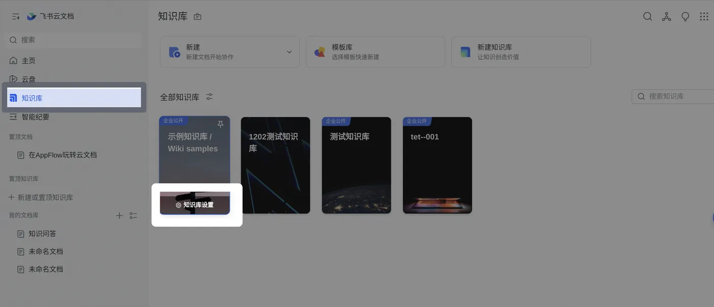Expand the 新建 dropdown arrow

click(289, 52)
